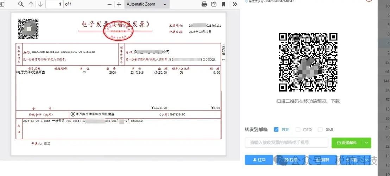The height and width of the screenshot is (176, 390).
Task: Open the Automatic Zoom dropdown
Action: coord(147,4)
